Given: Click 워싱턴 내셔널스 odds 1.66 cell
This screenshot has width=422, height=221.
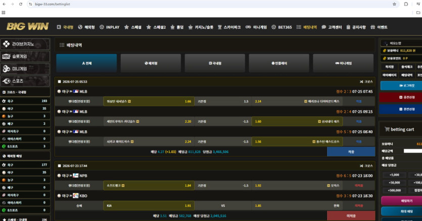Looking at the screenshot, I should point(149,101).
